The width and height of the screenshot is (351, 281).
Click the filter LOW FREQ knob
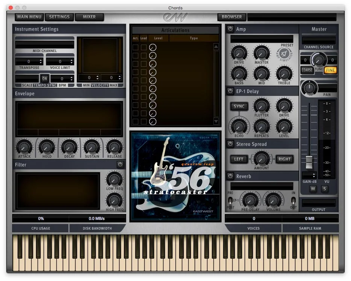pos(114,179)
